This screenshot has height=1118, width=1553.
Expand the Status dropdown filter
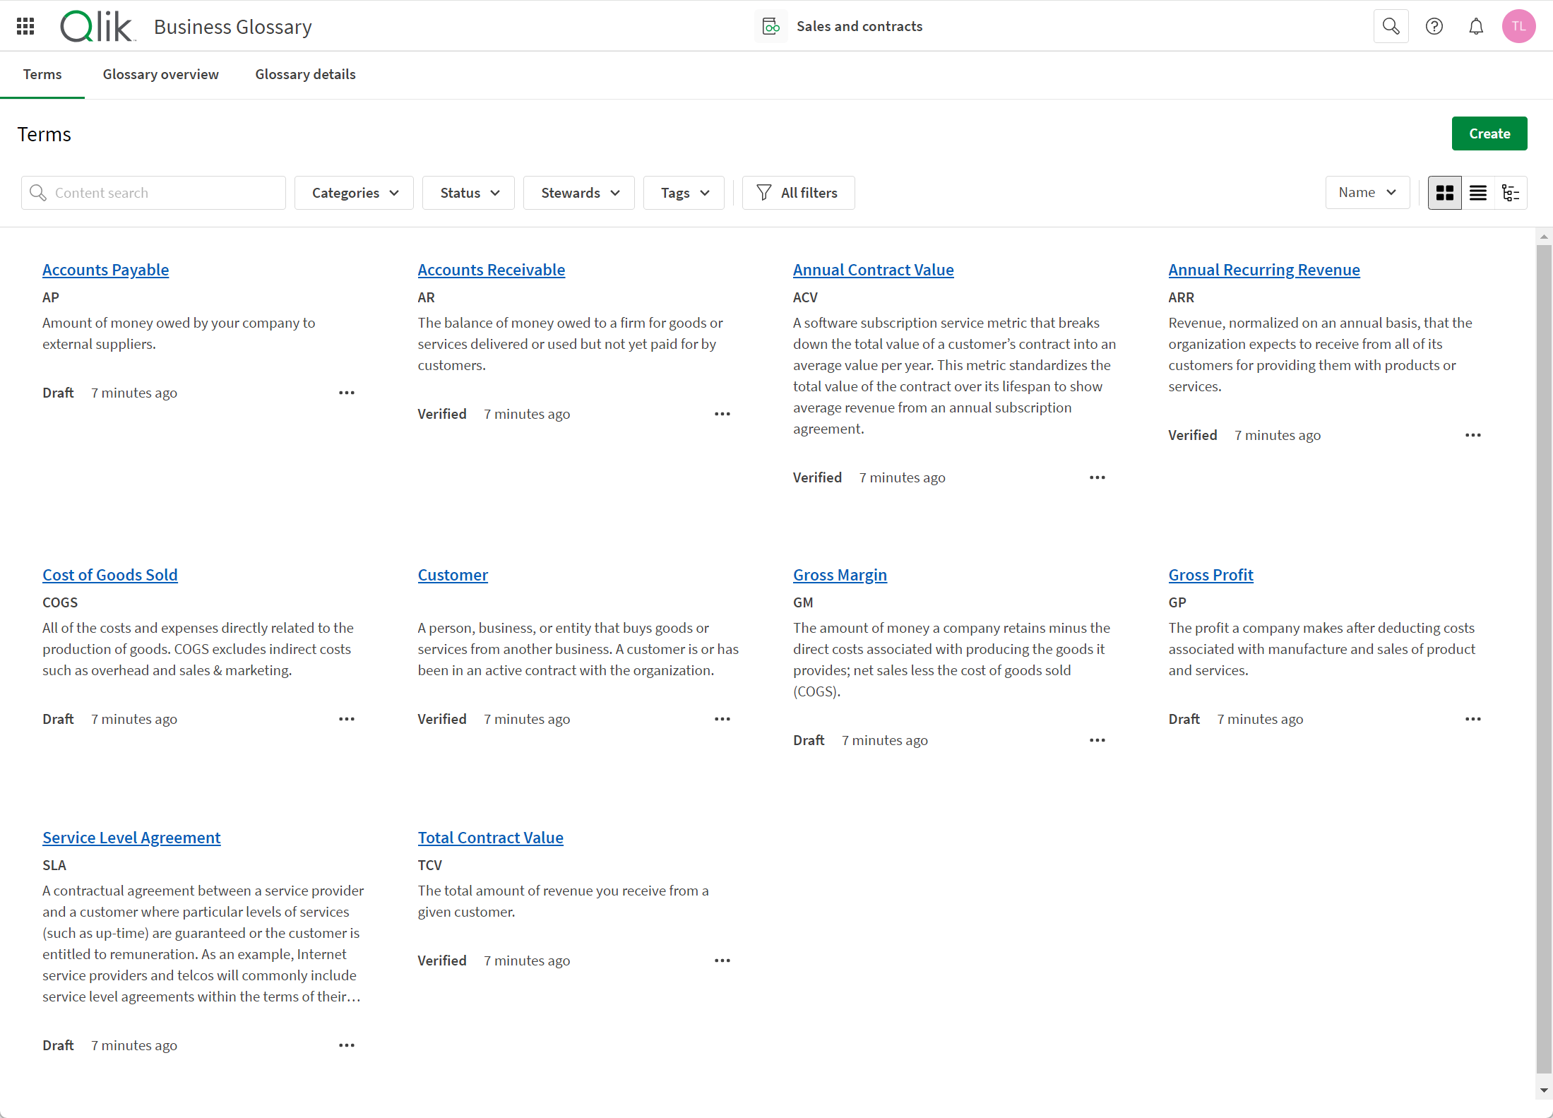(x=469, y=192)
